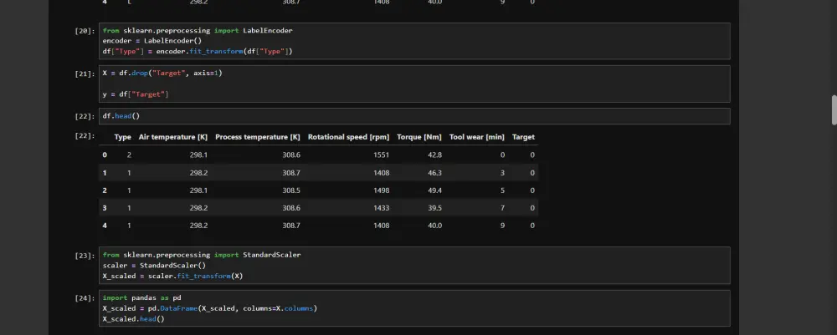Click tool wear value 5
This screenshot has height=335, width=837.
pos(502,190)
